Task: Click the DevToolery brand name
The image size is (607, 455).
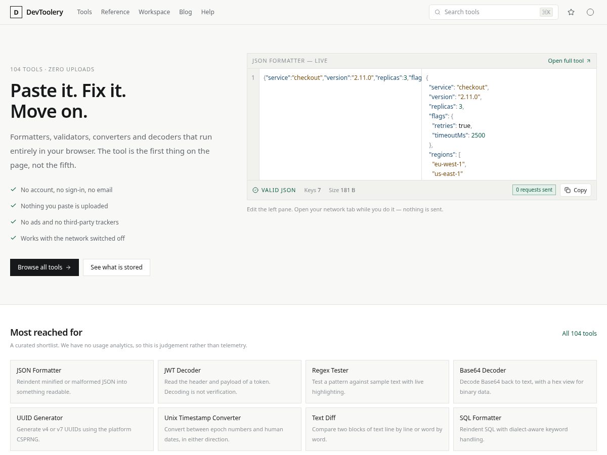Action: click(x=45, y=12)
